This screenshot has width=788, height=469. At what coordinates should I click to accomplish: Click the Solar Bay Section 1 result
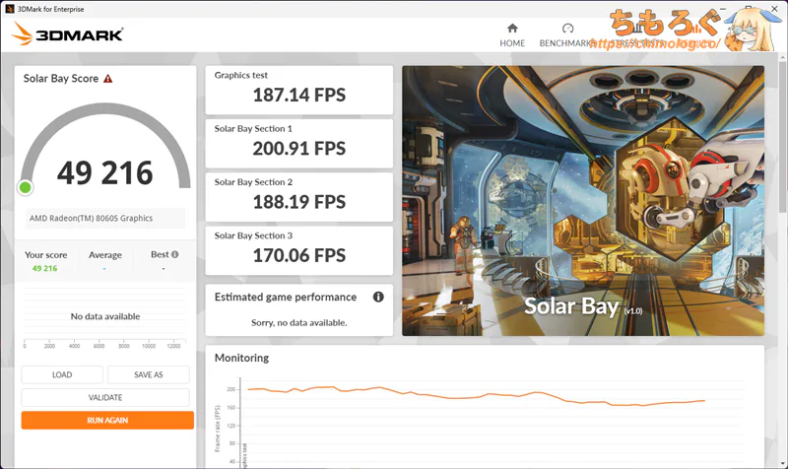298,142
